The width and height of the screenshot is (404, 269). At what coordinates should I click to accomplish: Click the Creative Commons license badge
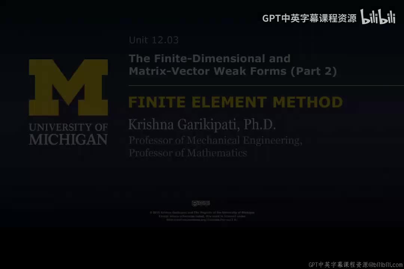pyautogui.click(x=201, y=203)
